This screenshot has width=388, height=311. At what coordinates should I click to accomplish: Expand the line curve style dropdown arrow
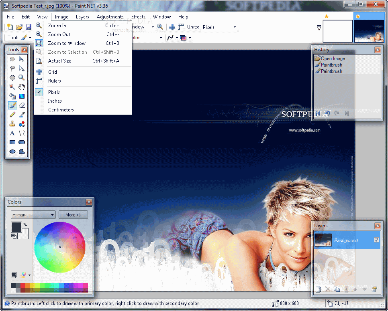(177, 38)
